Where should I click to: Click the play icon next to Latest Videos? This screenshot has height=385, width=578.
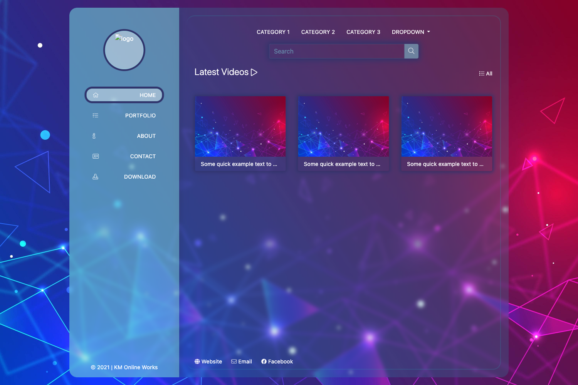254,72
